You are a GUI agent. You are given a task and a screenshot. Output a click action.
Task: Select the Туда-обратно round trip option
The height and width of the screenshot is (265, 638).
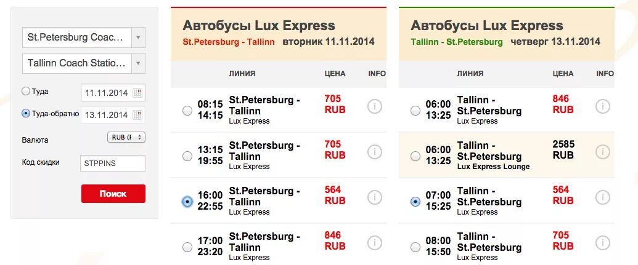pos(26,113)
